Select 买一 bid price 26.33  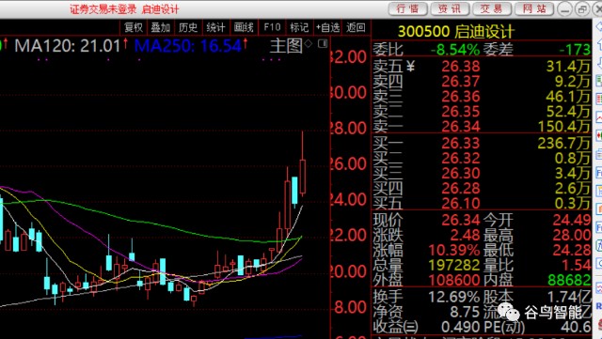460,143
